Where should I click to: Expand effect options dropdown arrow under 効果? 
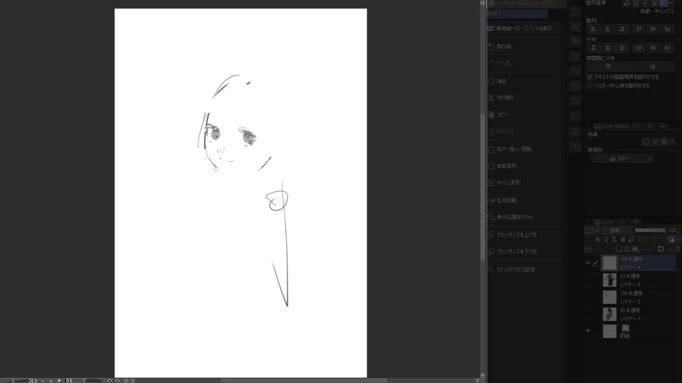(671, 142)
